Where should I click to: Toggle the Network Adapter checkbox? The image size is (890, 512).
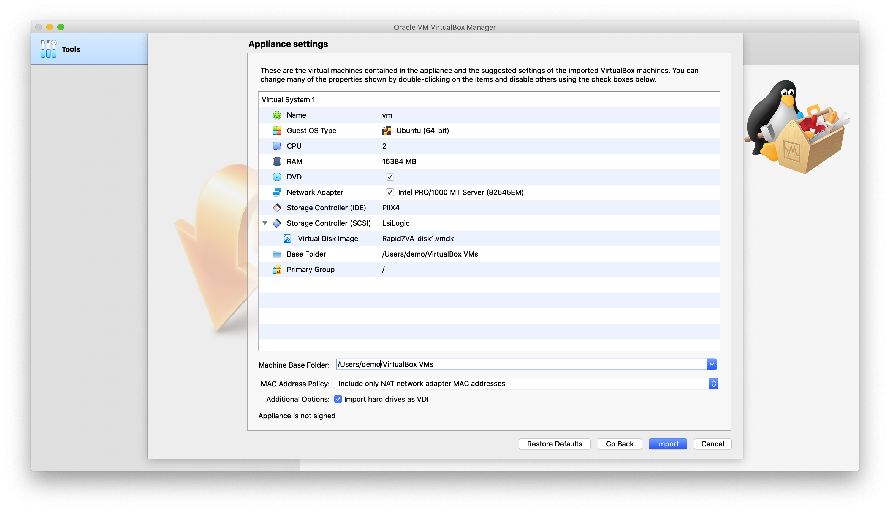pos(390,192)
